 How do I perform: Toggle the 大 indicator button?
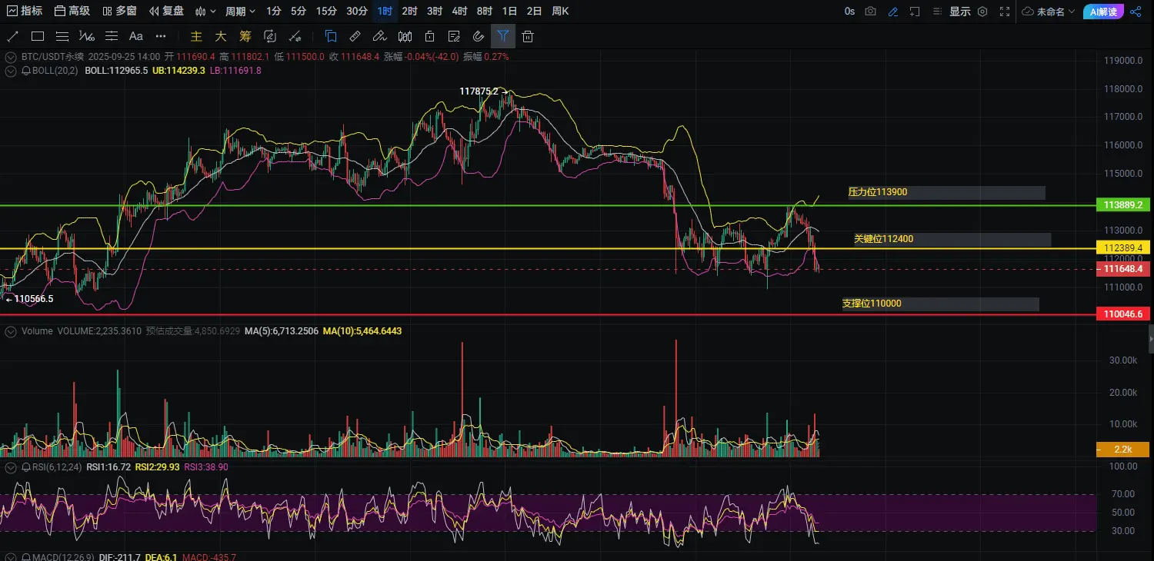[x=221, y=36]
